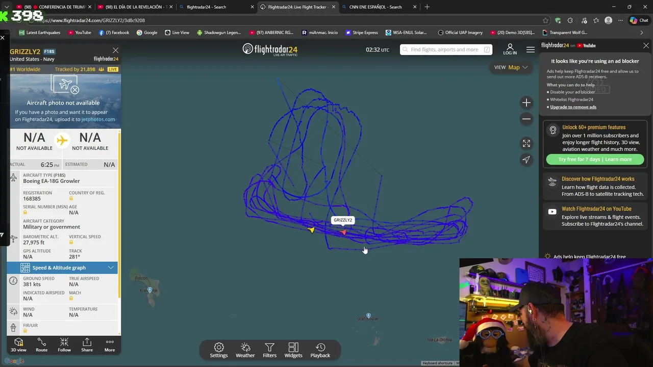The image size is (653, 367).
Task: Open the VIEW Map dropdown
Action: click(x=511, y=67)
